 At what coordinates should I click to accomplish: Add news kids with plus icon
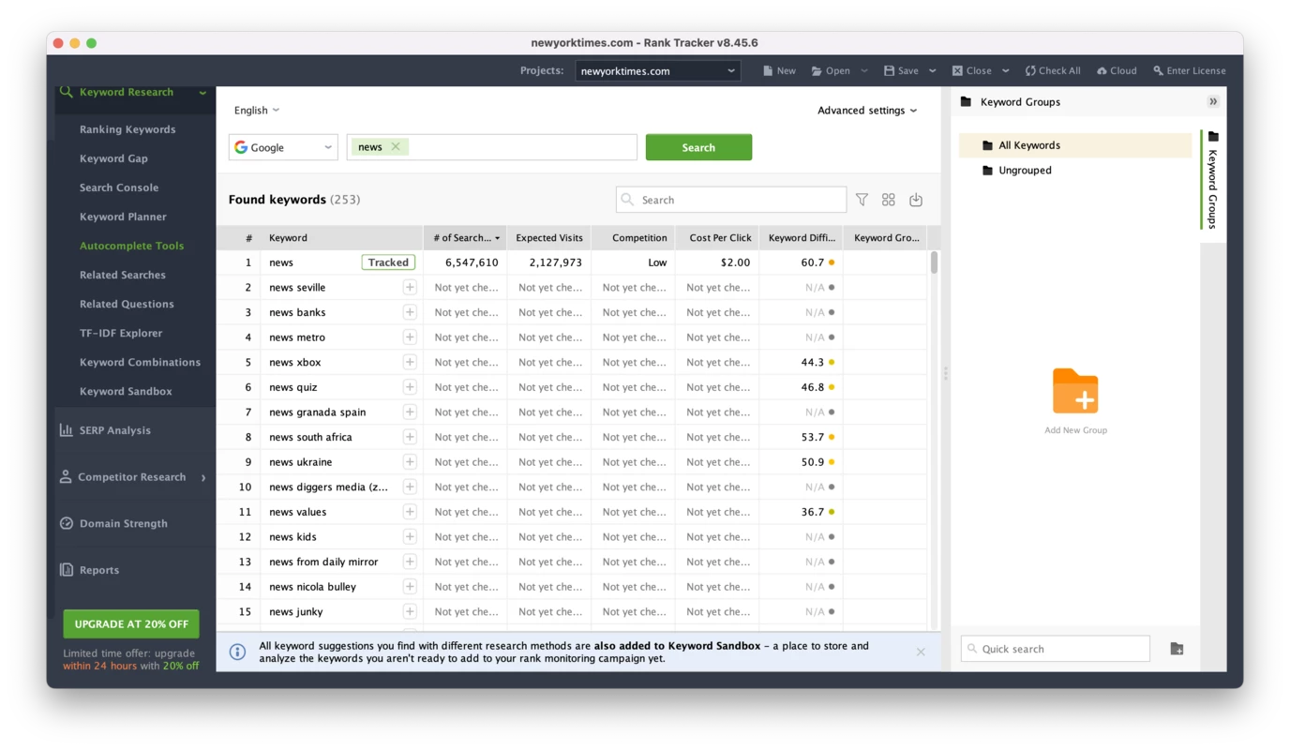[x=410, y=536]
